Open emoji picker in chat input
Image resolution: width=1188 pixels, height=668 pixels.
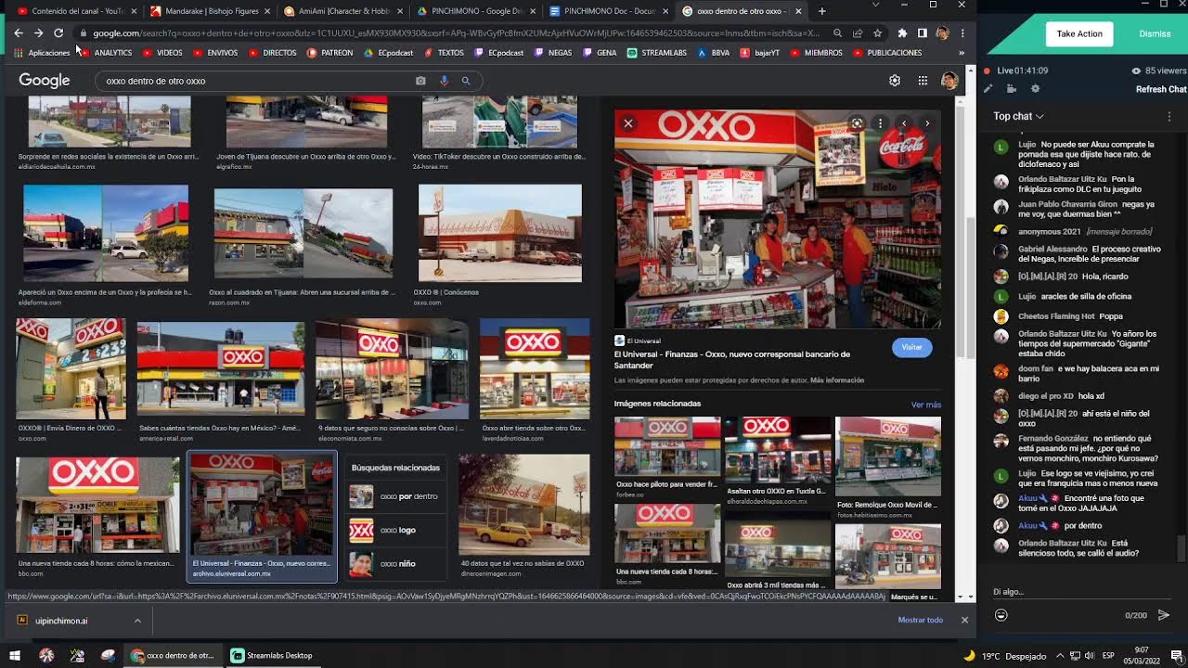click(x=1001, y=615)
